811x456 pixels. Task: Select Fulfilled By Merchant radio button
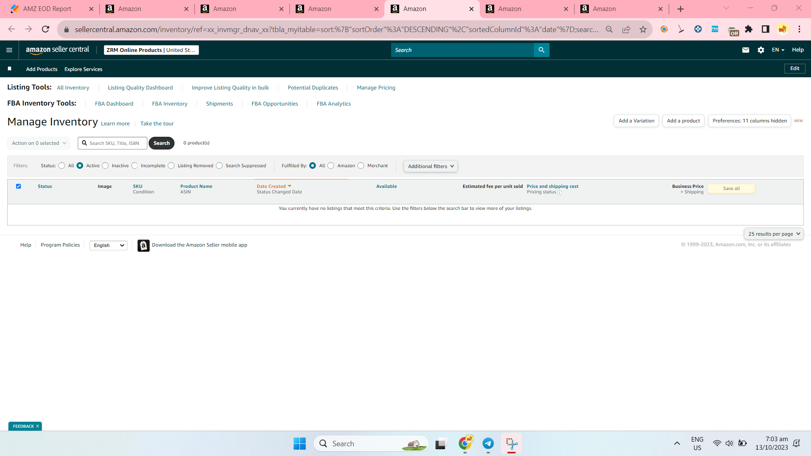pos(361,166)
